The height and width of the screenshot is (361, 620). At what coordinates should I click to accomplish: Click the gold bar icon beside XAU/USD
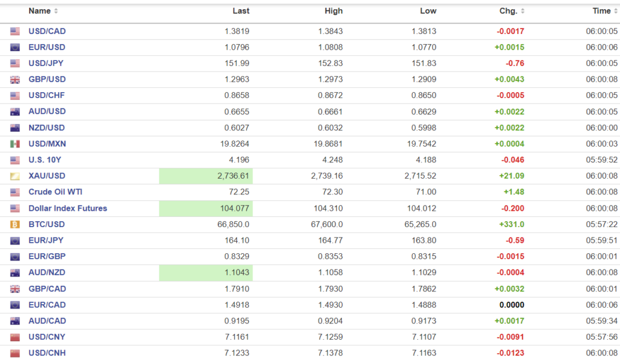[x=15, y=176]
